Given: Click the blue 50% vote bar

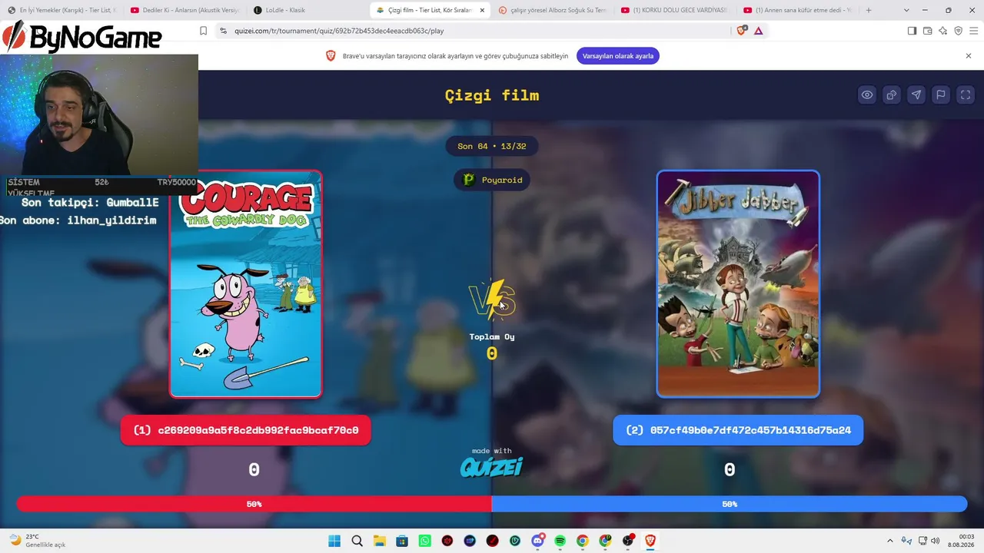Looking at the screenshot, I should point(730,504).
